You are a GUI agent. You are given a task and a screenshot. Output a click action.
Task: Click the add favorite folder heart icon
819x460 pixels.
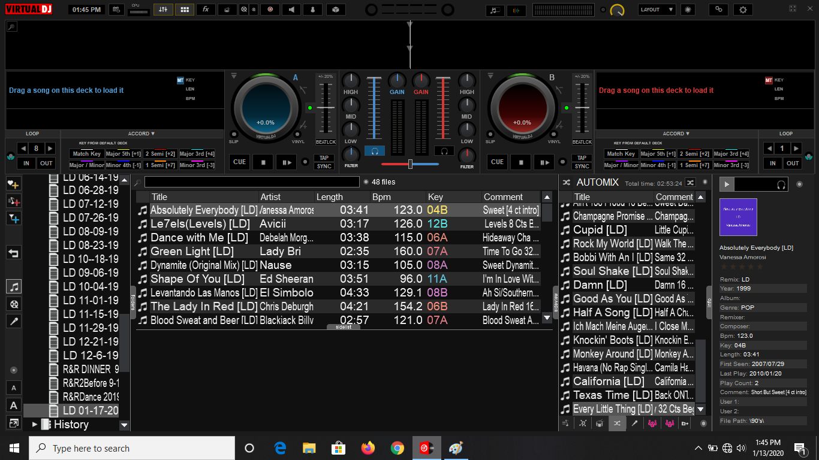[x=14, y=183]
